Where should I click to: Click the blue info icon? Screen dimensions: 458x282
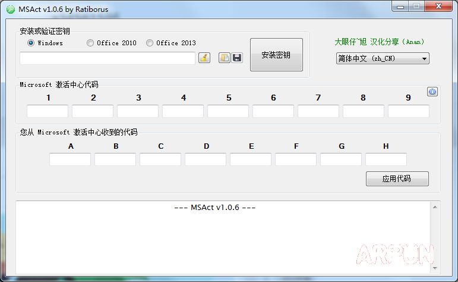432,92
